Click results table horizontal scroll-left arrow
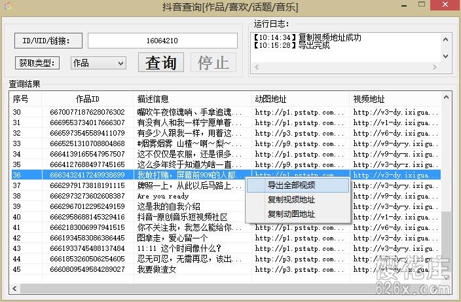 pos(14,288)
